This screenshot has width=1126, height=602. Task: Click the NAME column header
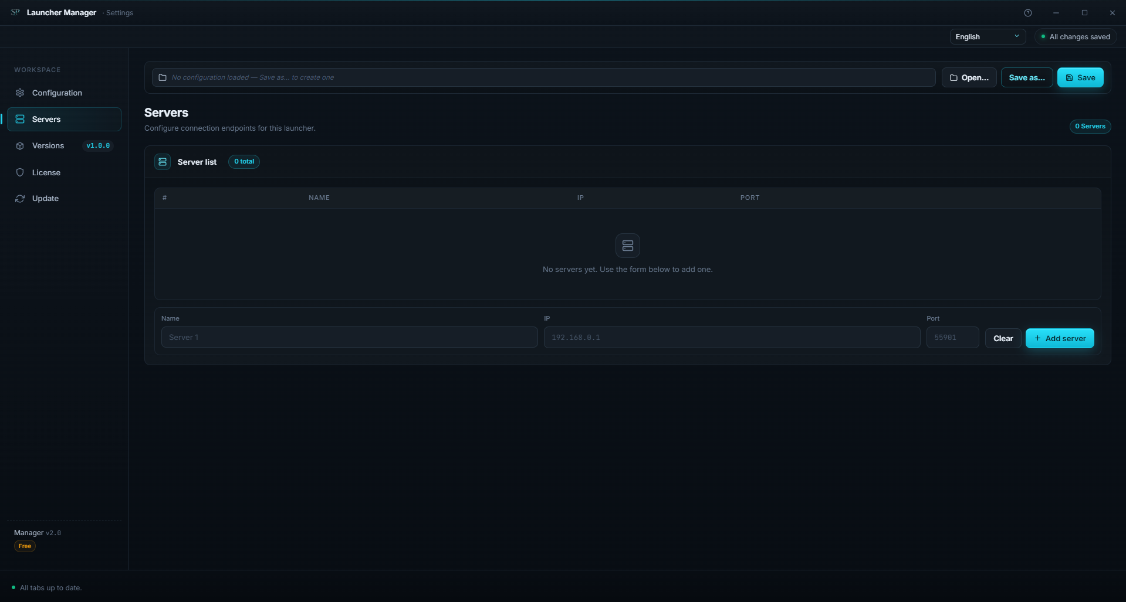pyautogui.click(x=319, y=198)
